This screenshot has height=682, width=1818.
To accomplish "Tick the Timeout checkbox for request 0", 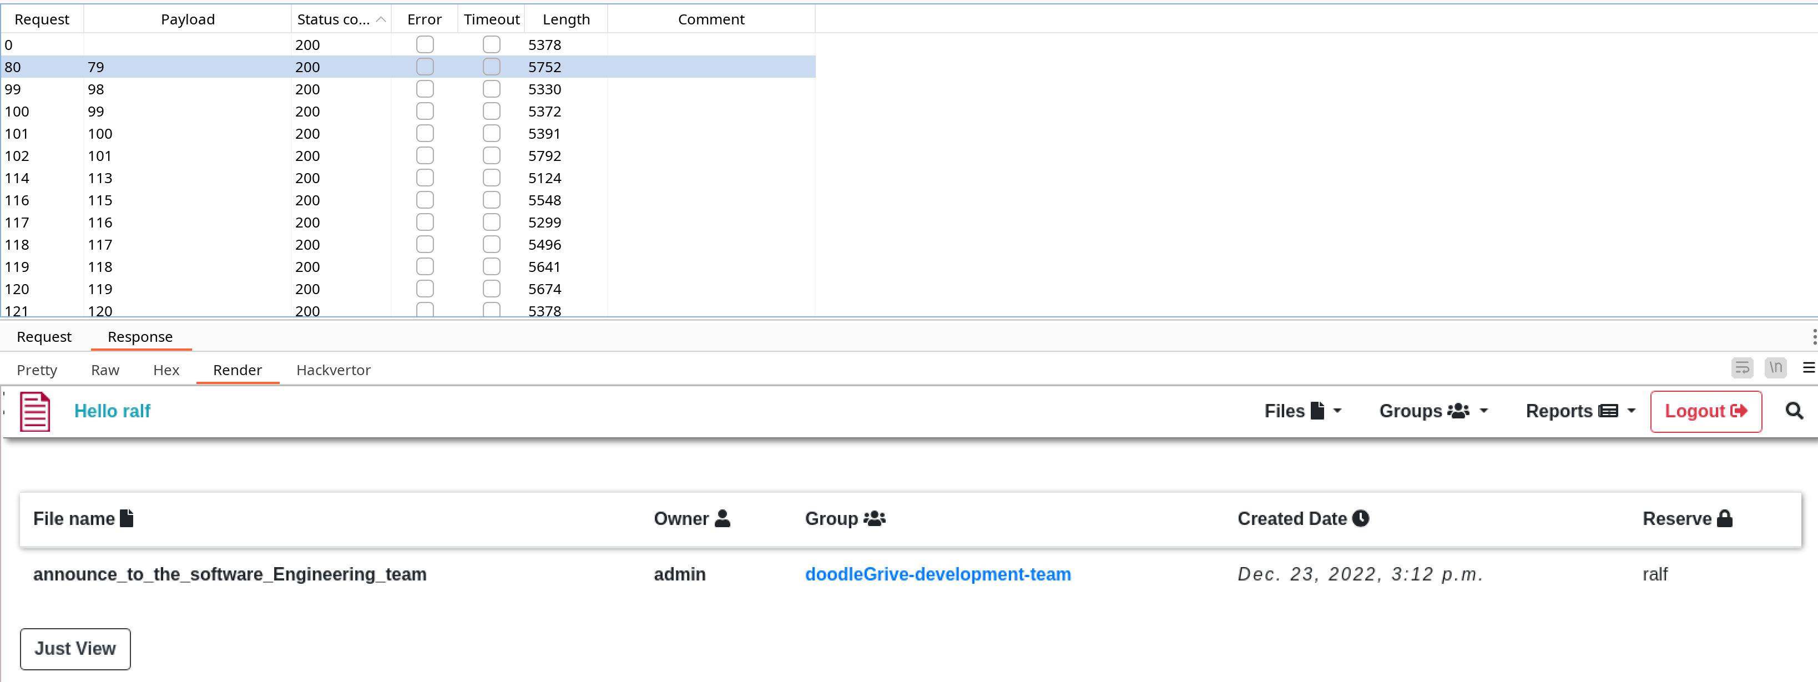I will (x=491, y=44).
